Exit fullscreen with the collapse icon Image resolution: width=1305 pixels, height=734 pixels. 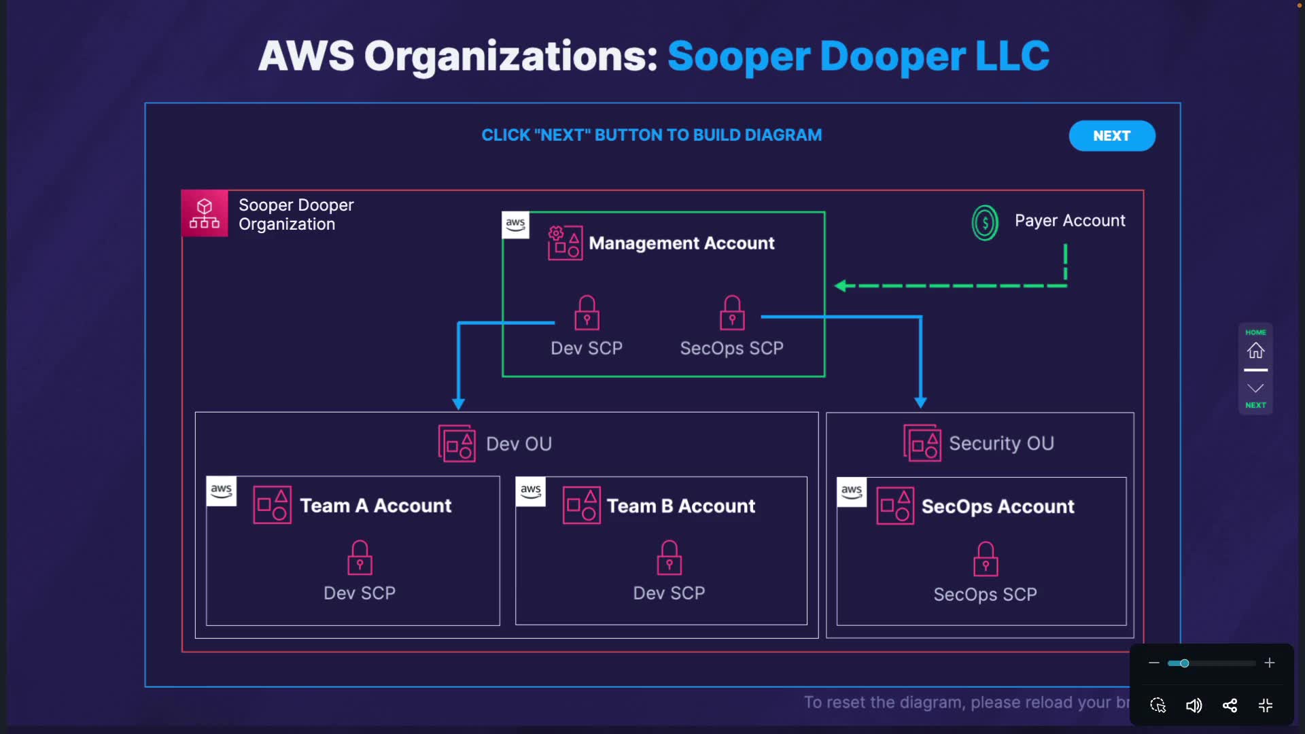pos(1266,705)
